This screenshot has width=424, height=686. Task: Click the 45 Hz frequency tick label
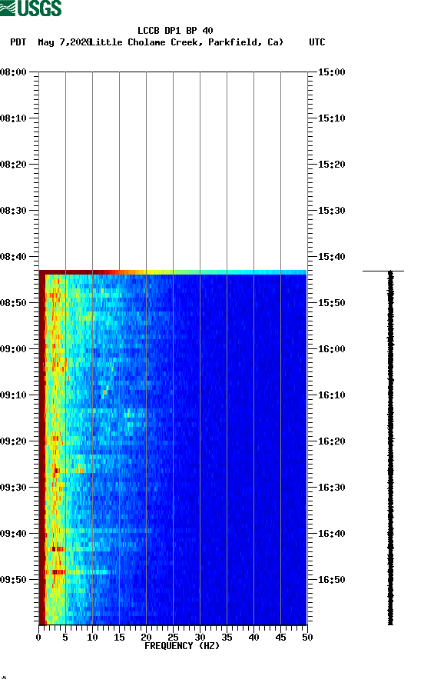pyautogui.click(x=280, y=637)
